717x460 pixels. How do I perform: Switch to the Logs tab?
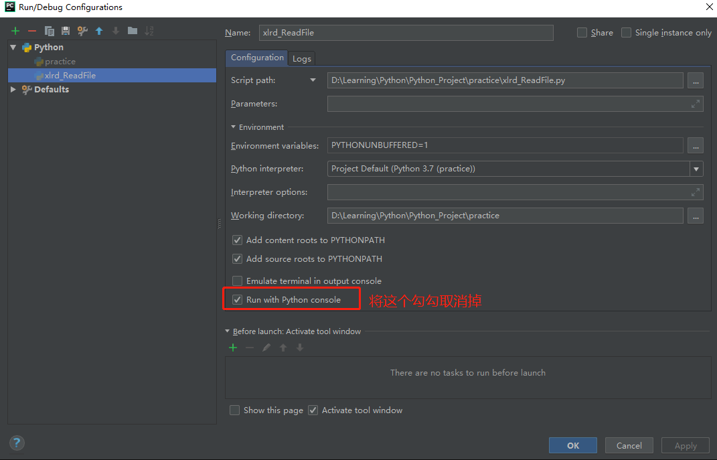pyautogui.click(x=301, y=58)
